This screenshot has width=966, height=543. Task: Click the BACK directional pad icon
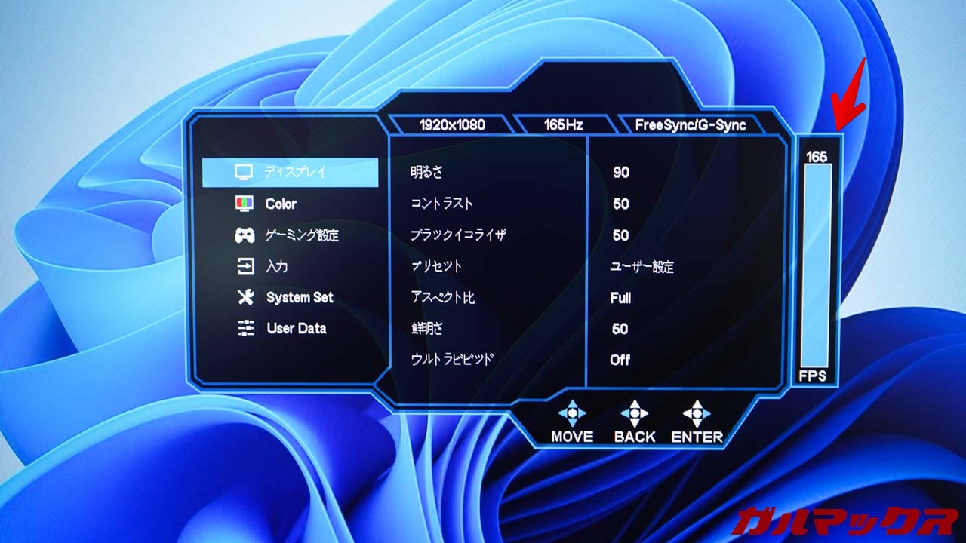coord(635,413)
